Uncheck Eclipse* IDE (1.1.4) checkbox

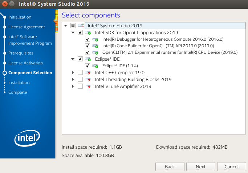[88, 66]
